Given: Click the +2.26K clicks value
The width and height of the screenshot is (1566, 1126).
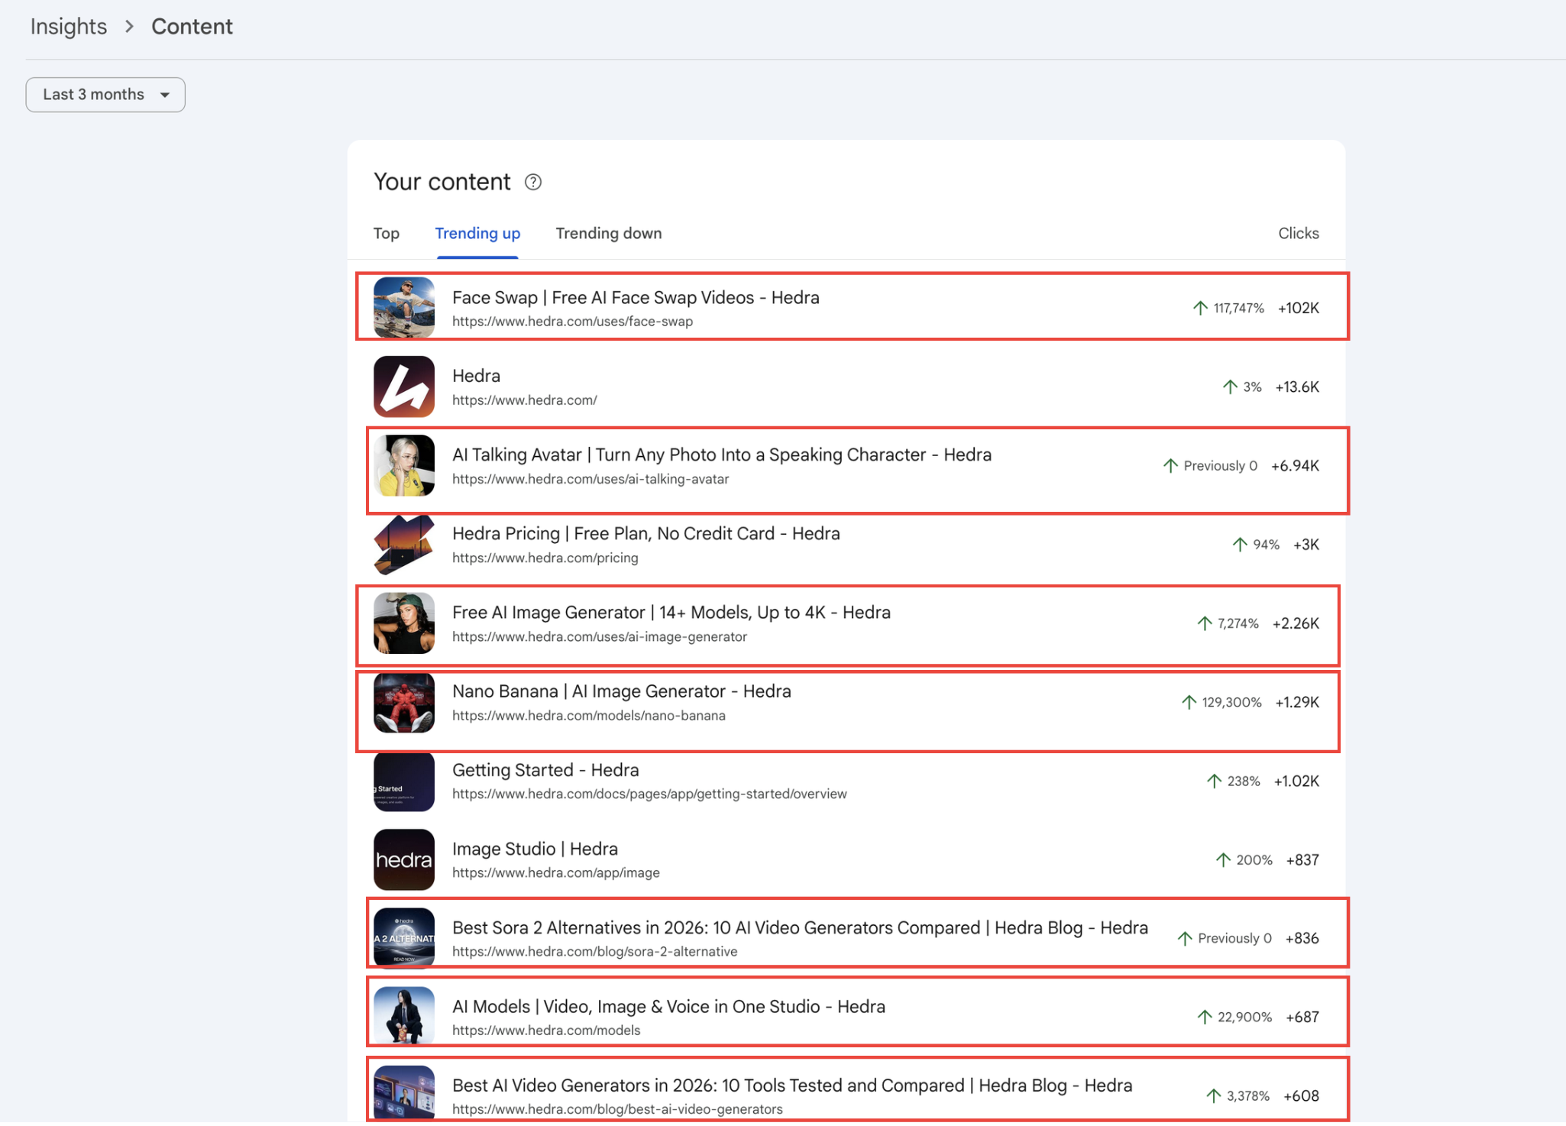Looking at the screenshot, I should click(x=1296, y=623).
